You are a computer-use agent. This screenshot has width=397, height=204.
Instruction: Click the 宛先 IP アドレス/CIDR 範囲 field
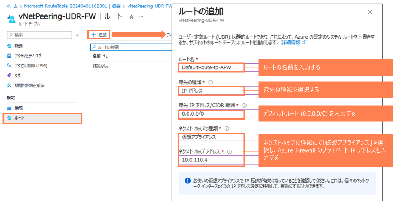pos(211,114)
